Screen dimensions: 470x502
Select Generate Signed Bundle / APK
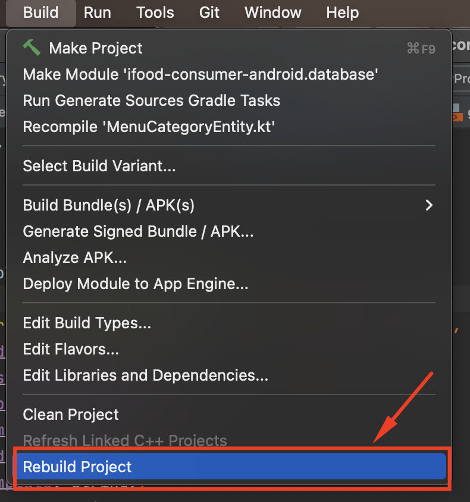click(x=138, y=231)
